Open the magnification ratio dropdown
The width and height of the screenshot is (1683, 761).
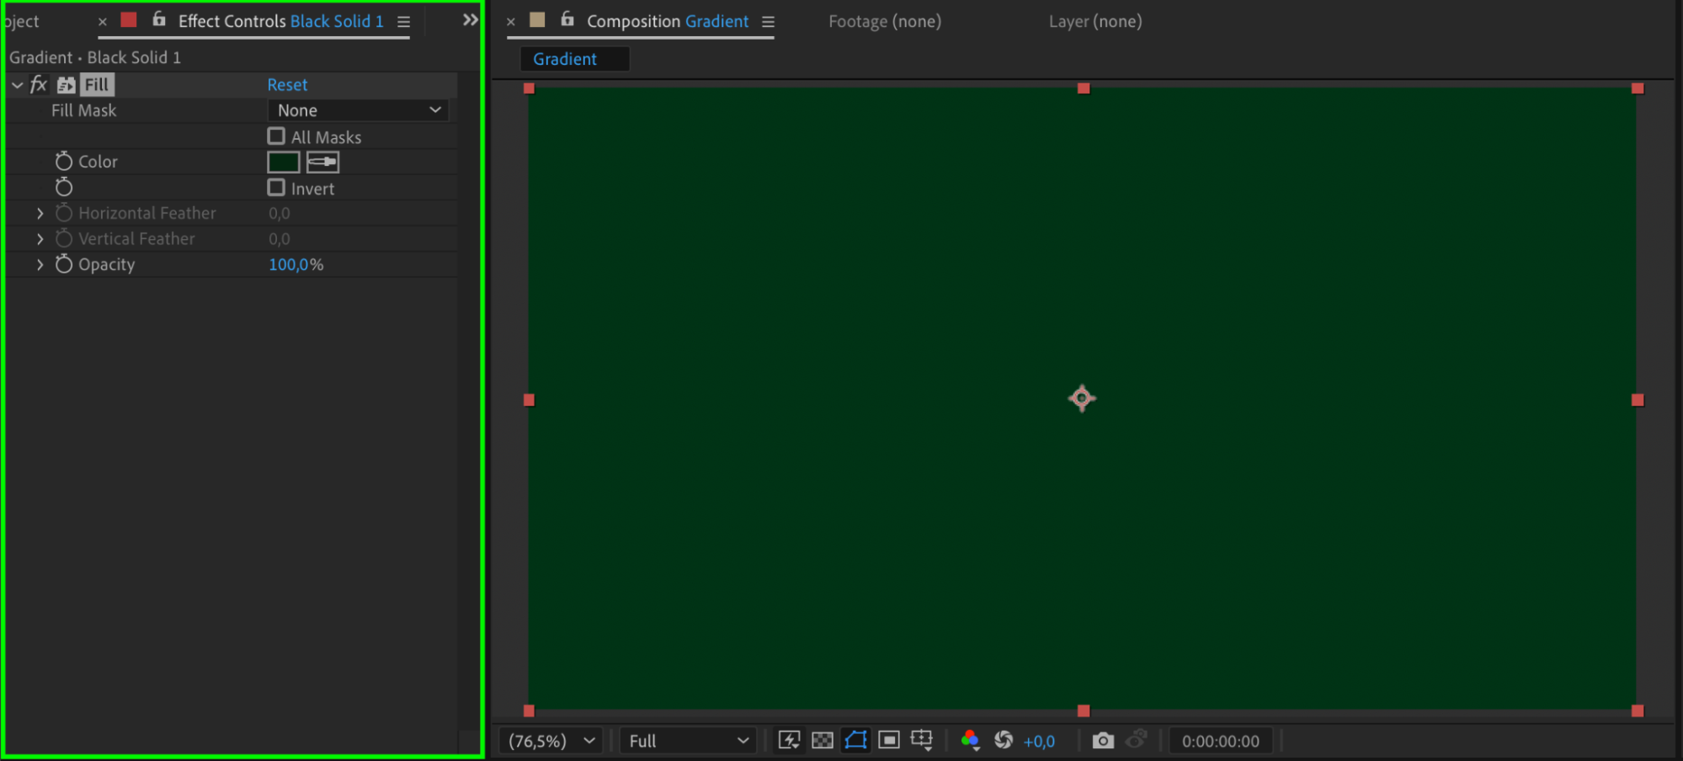[x=551, y=741]
